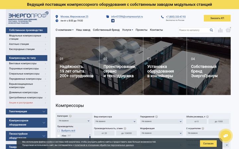Click the Компрессоры по типу header
Viewport: 239px width, 149px height.
(x=27, y=58)
